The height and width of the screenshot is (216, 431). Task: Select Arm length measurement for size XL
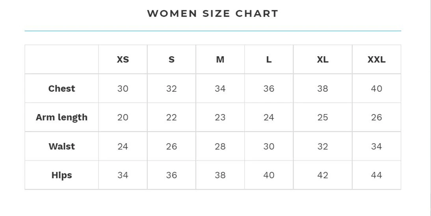click(323, 117)
